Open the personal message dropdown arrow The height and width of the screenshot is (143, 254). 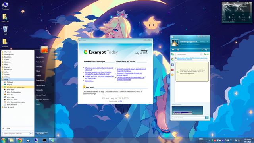(202, 44)
